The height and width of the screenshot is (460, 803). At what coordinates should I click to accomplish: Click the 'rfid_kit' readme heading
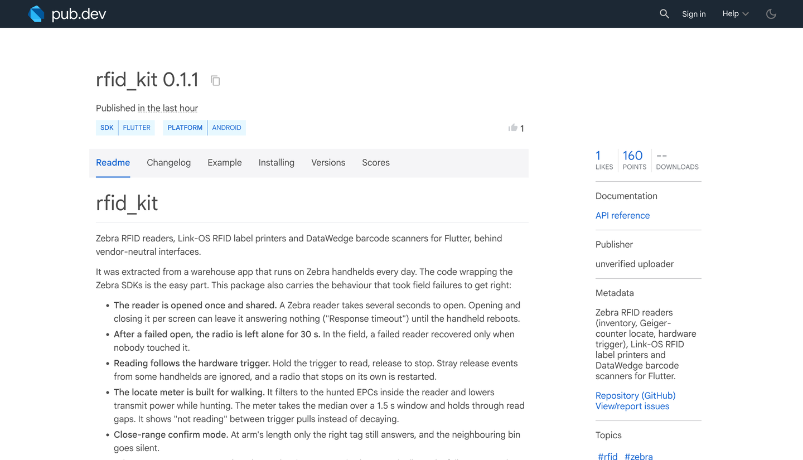point(127,203)
